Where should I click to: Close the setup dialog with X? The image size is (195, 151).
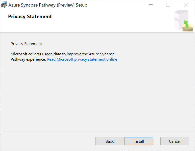186,5
